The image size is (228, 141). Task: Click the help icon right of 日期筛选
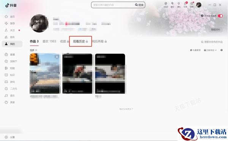222,50
